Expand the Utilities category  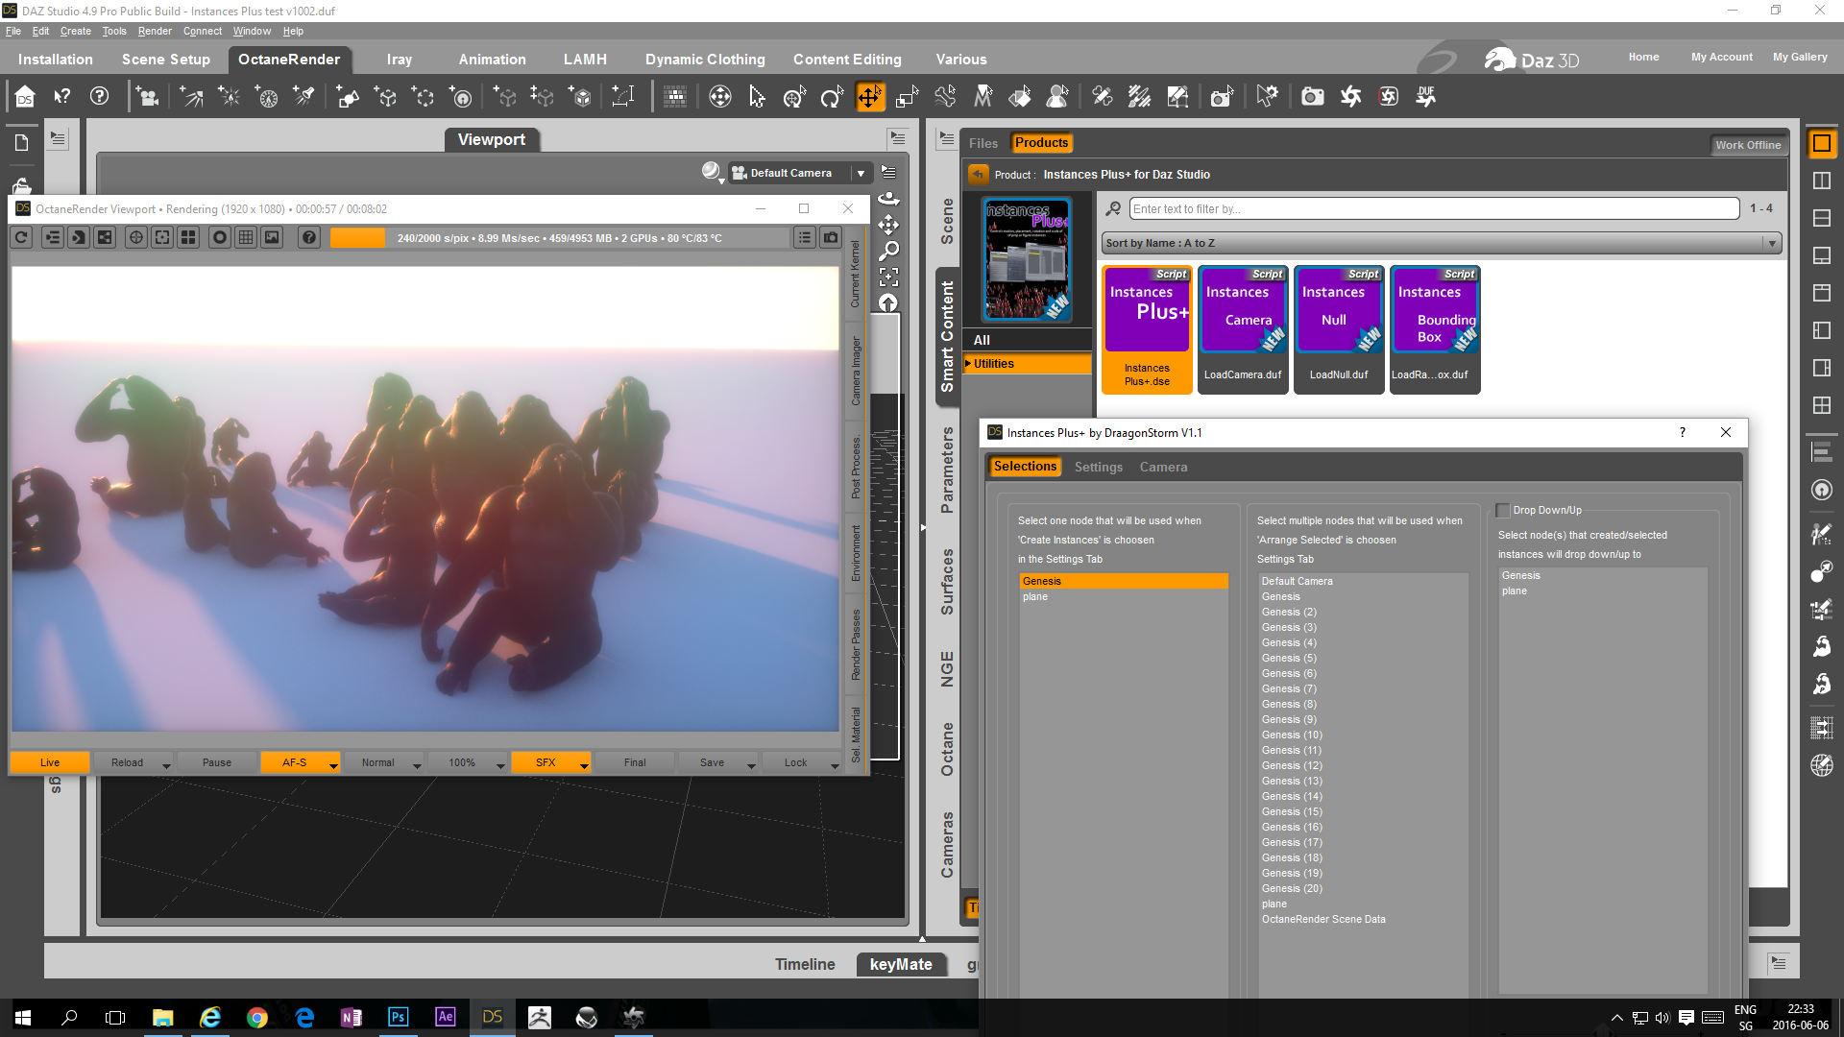click(968, 364)
